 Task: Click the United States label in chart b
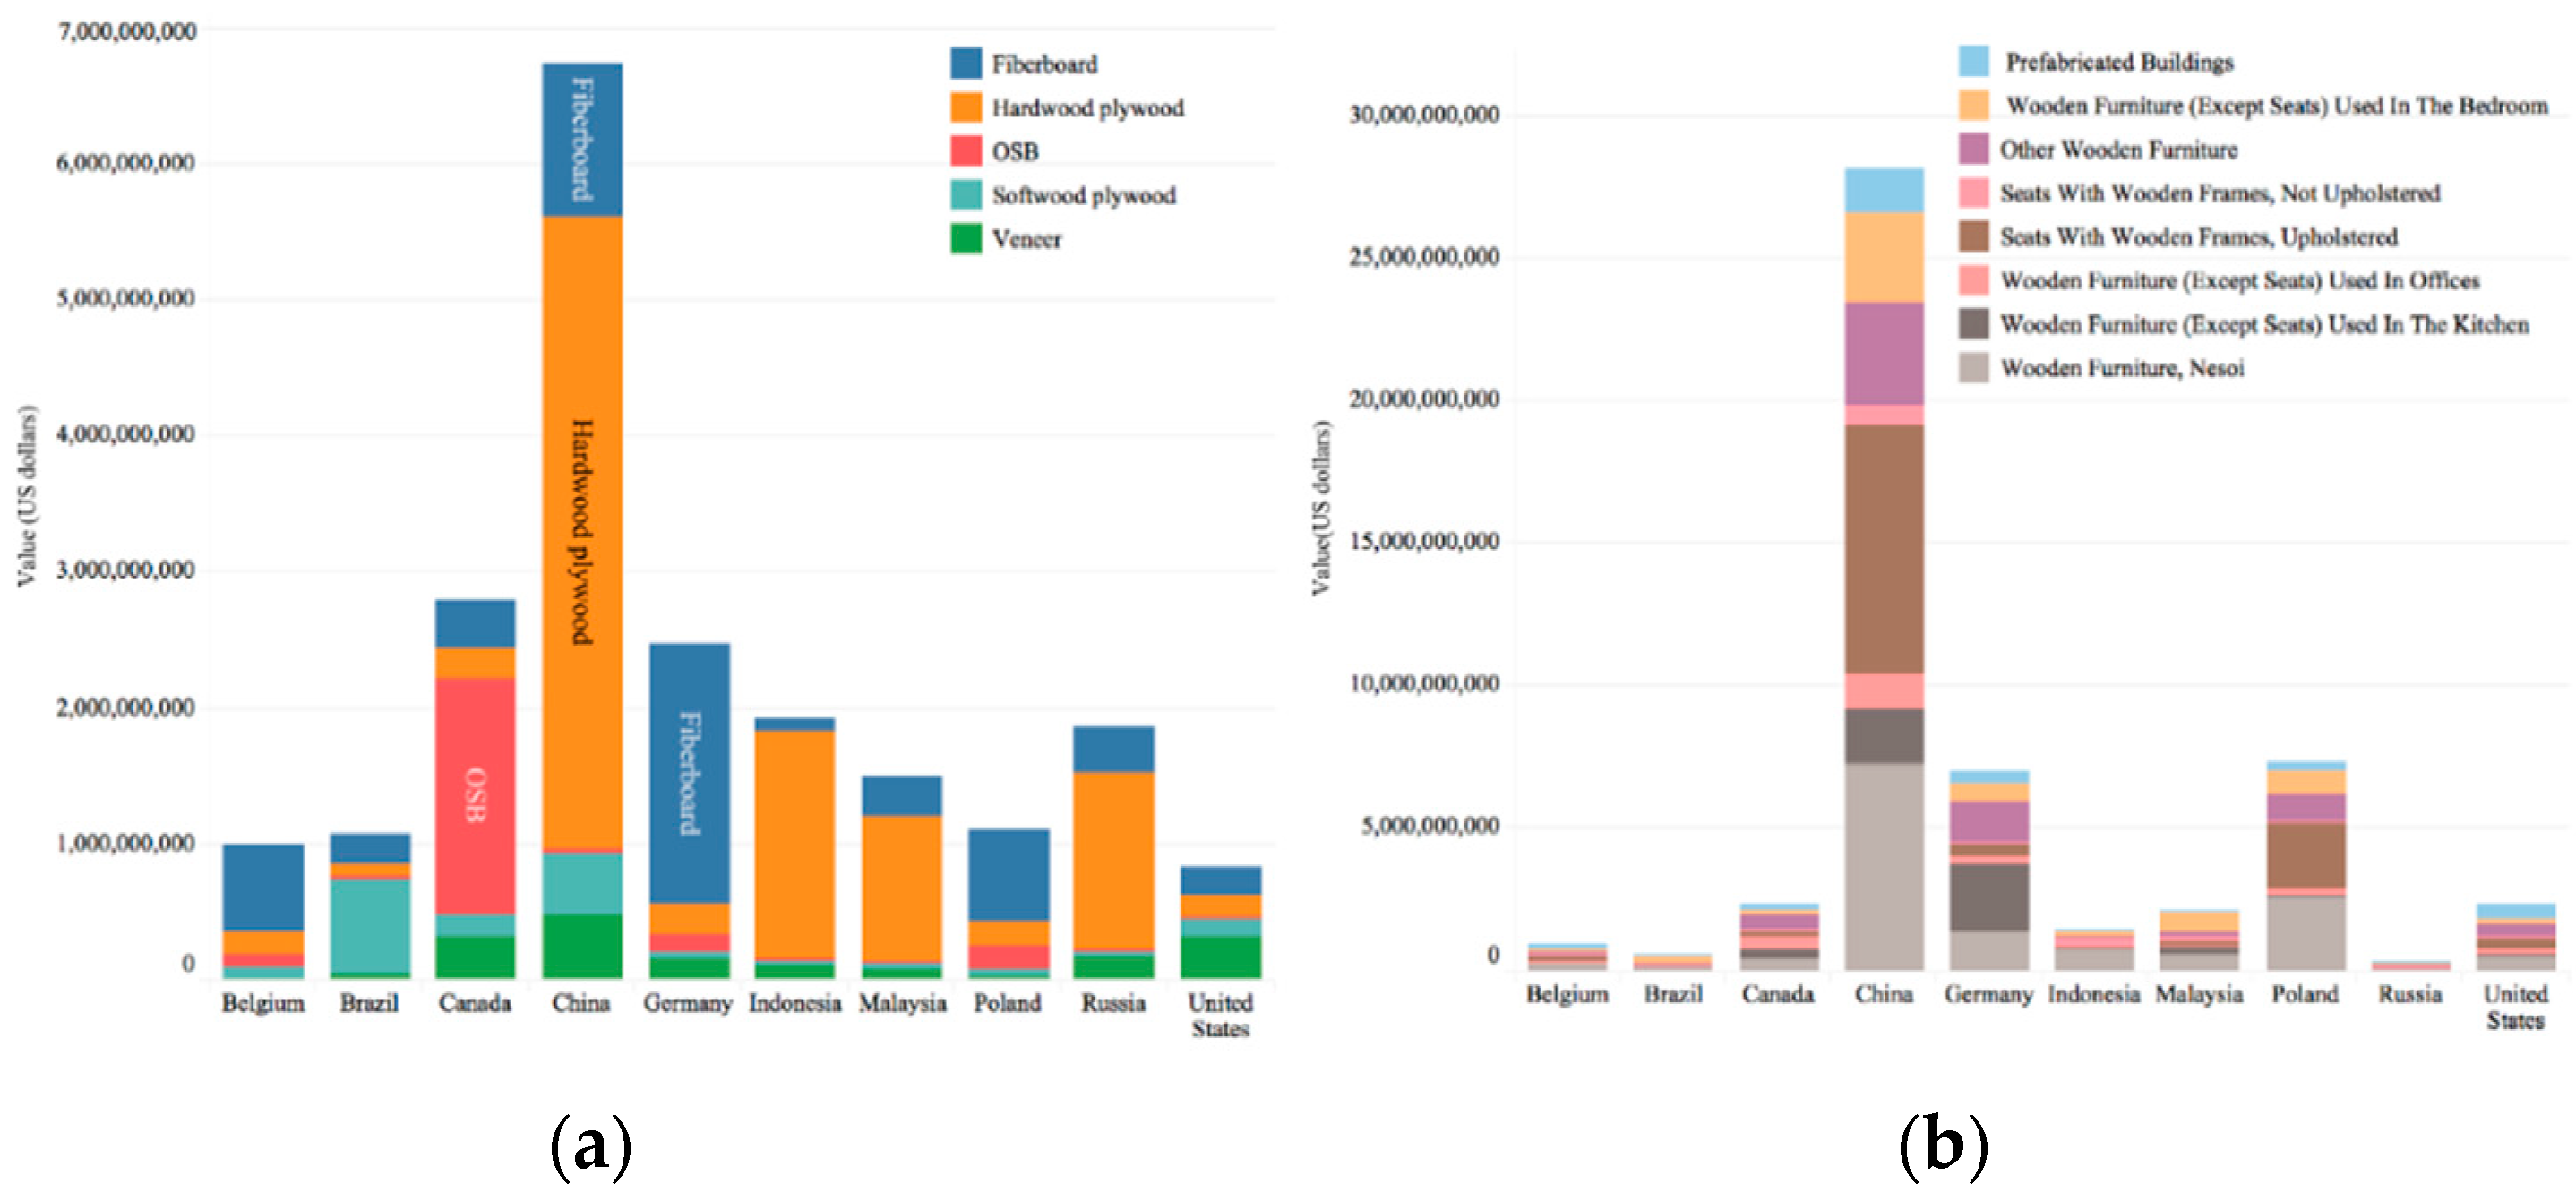click(2515, 1007)
